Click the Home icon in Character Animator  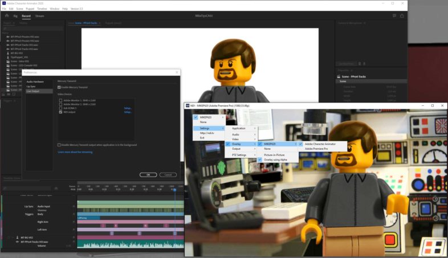7,16
